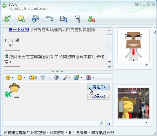Launch games and activities icon
The image size is (157, 136).
click(x=78, y=19)
